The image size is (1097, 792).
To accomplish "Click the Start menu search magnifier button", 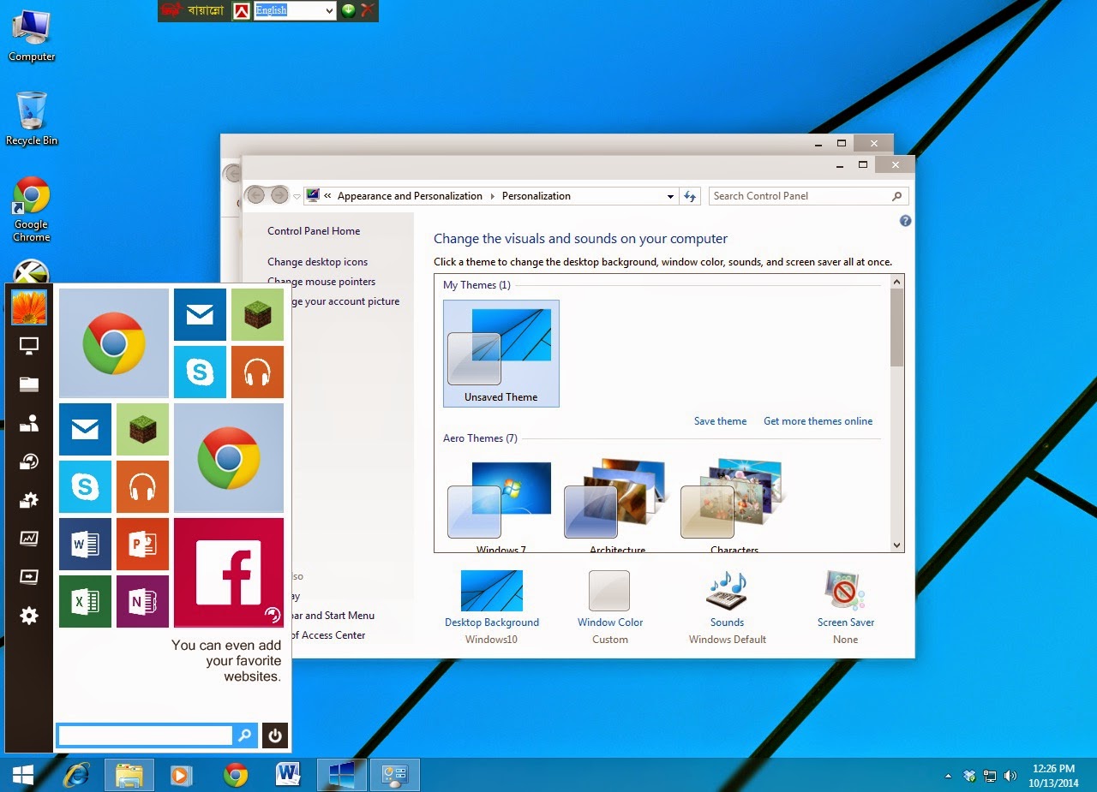I will tap(245, 735).
